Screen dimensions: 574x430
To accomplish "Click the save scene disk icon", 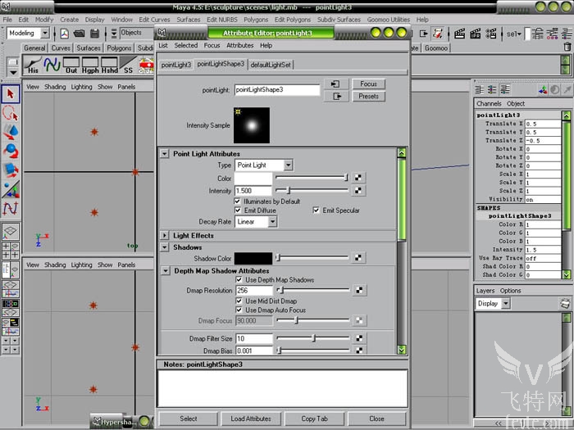I will [x=95, y=34].
